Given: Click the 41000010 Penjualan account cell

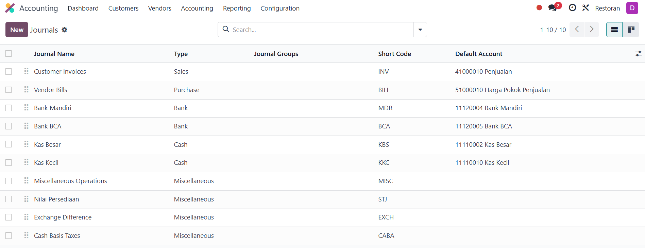Looking at the screenshot, I should 483,71.
